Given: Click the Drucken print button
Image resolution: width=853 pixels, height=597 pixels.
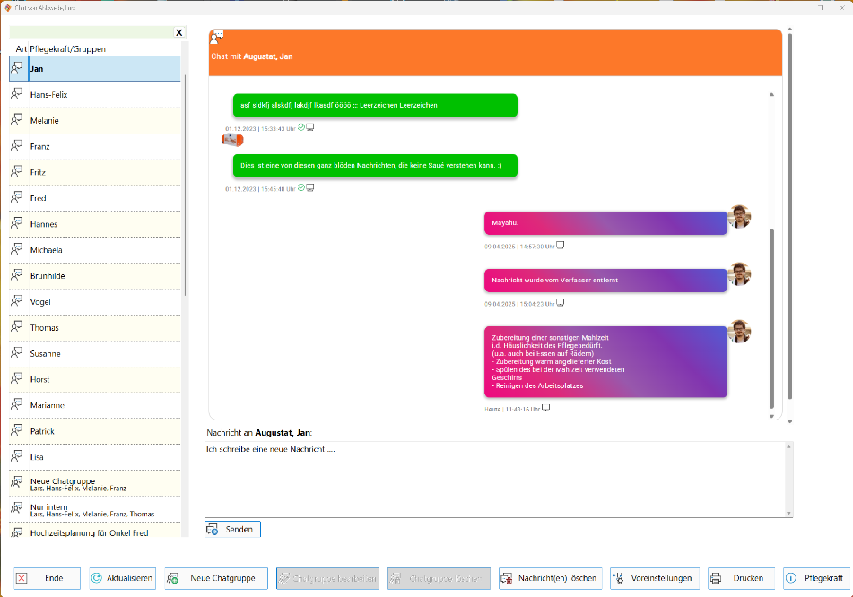Looking at the screenshot, I should (740, 578).
